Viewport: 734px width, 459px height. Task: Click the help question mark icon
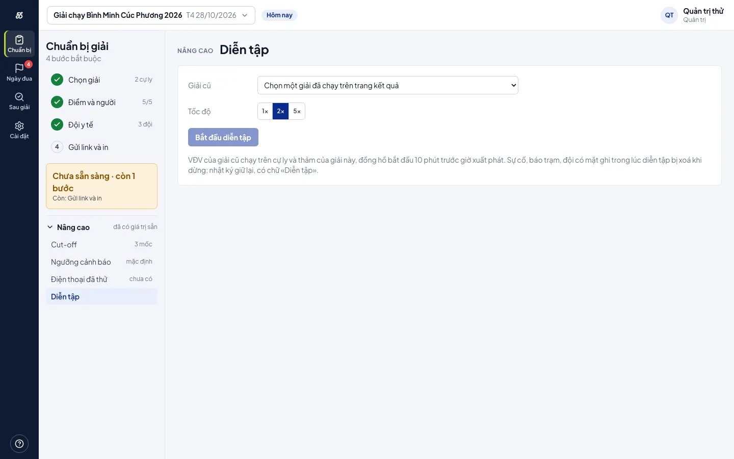[19, 444]
